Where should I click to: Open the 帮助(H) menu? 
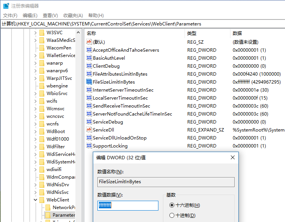[x=96, y=16]
